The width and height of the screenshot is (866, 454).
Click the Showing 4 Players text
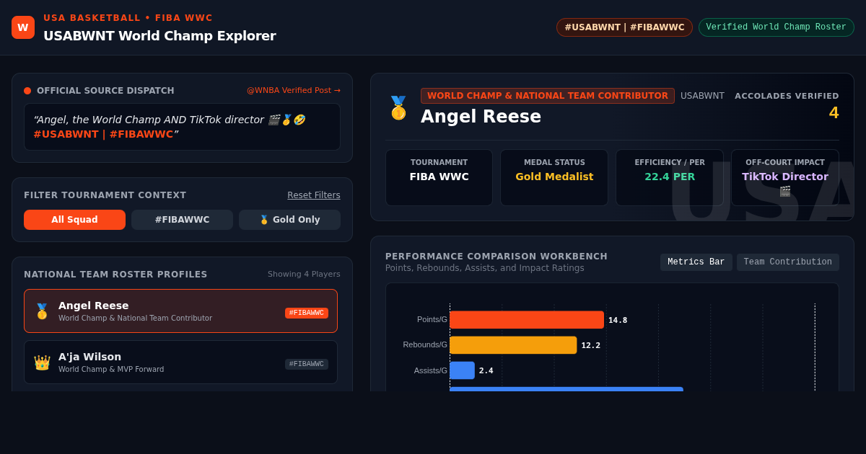click(304, 274)
